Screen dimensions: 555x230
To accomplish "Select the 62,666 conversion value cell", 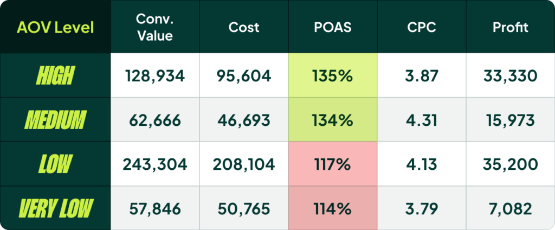I will click(x=154, y=120).
